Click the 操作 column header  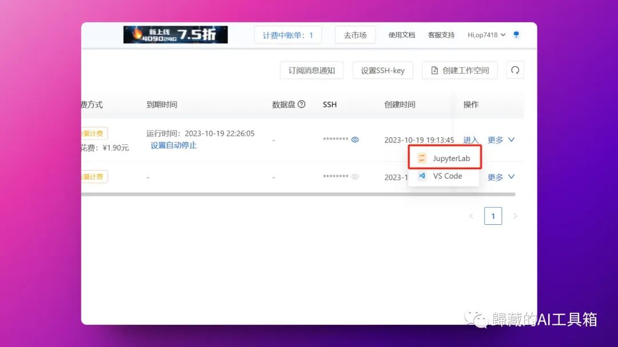(471, 104)
